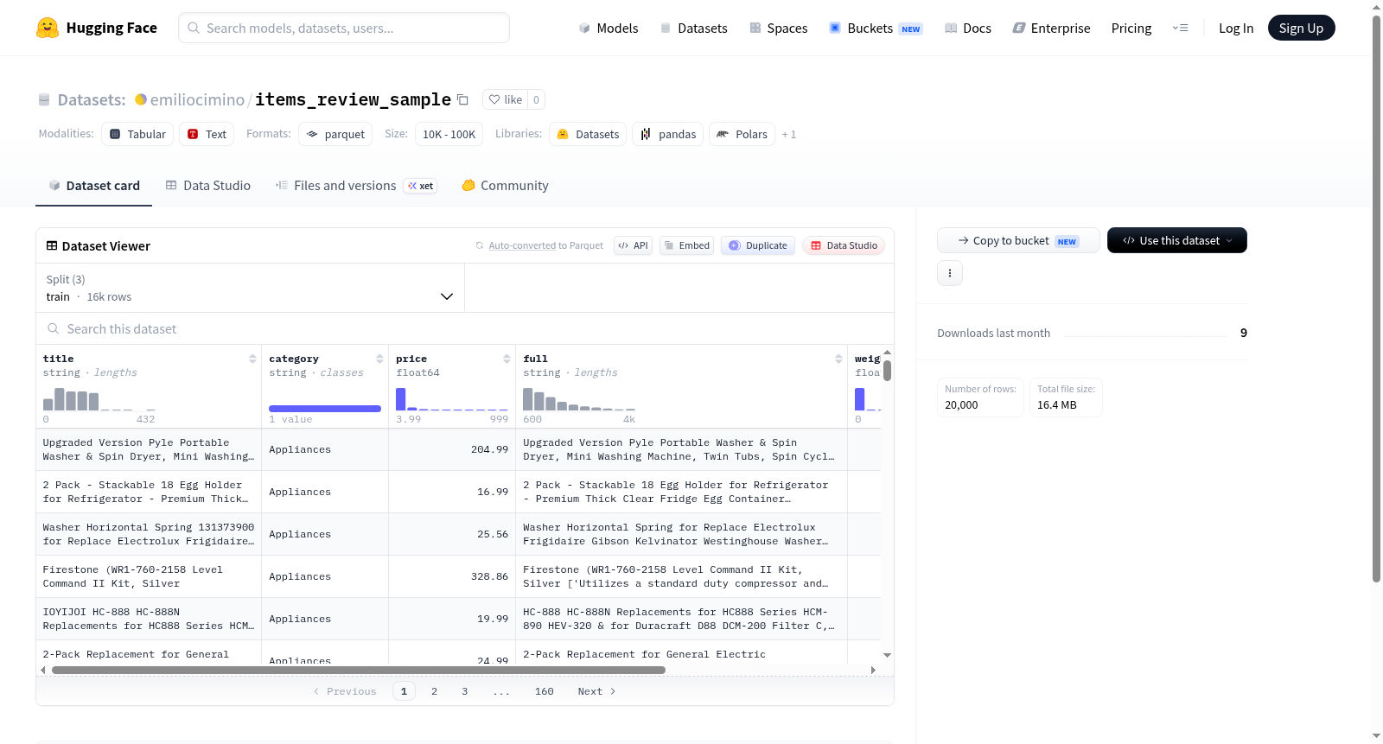Screen dimensions: 1383x744
Task: Open the emiliocimino user avatar
Action: [x=141, y=99]
